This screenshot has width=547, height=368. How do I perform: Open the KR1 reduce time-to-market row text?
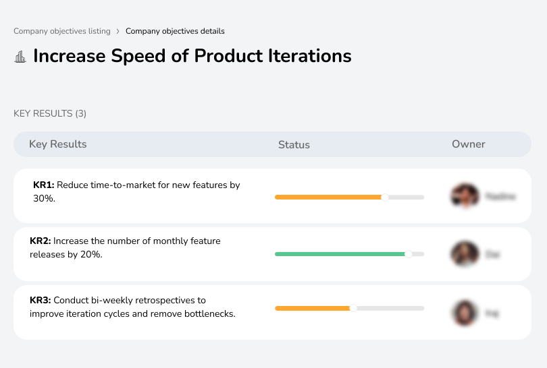coord(136,191)
